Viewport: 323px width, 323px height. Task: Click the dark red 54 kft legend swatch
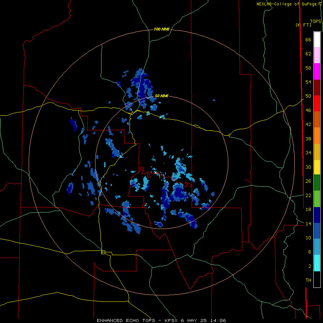317,87
